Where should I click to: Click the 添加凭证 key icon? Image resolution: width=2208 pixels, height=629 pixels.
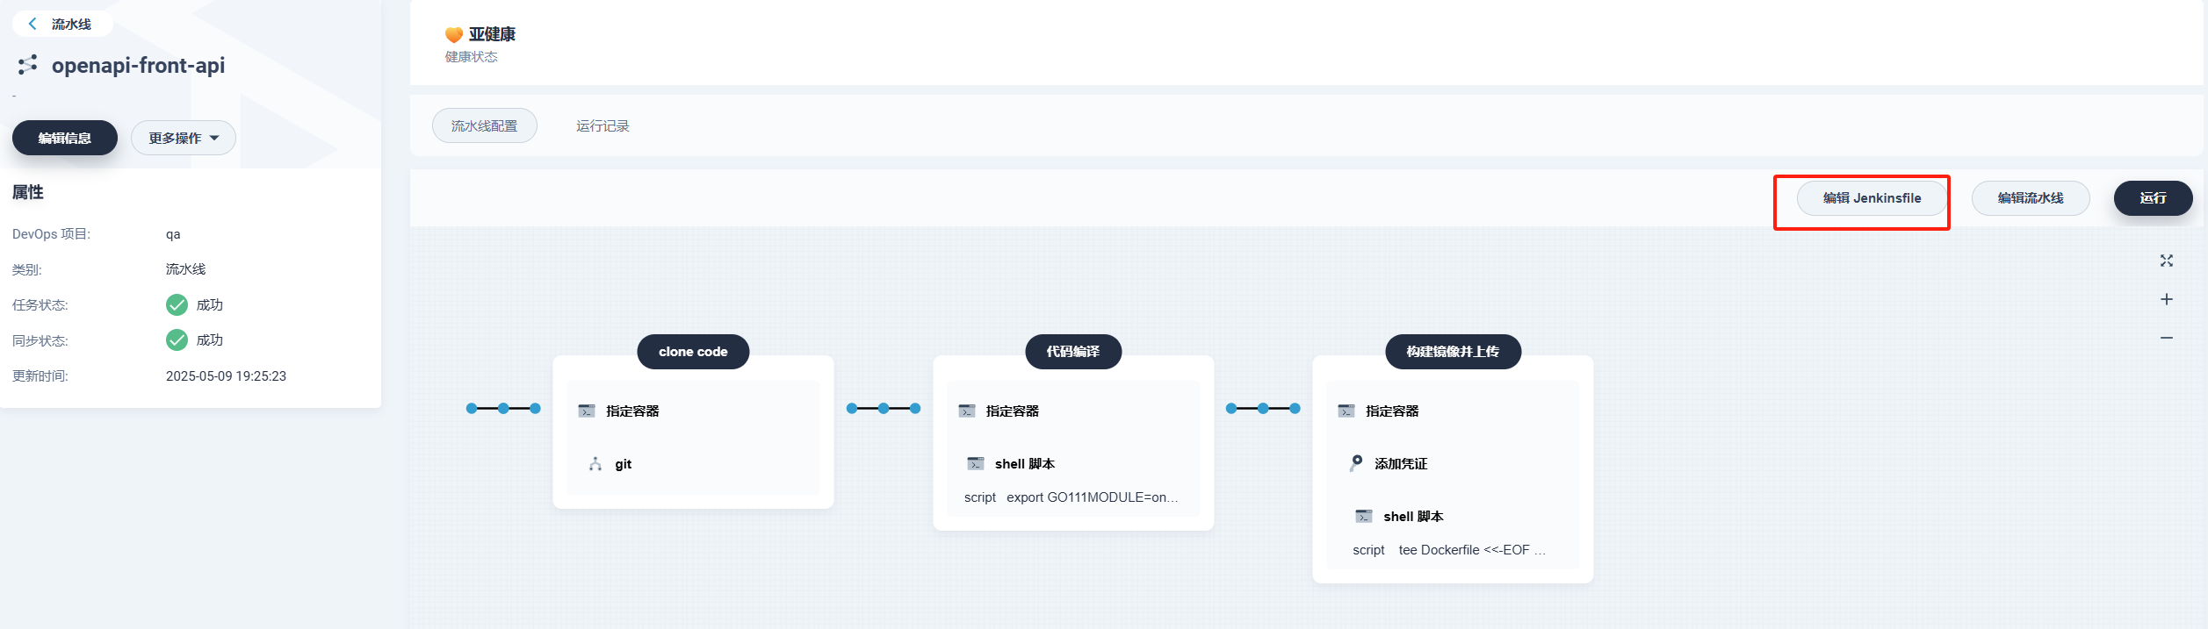[x=1356, y=463]
